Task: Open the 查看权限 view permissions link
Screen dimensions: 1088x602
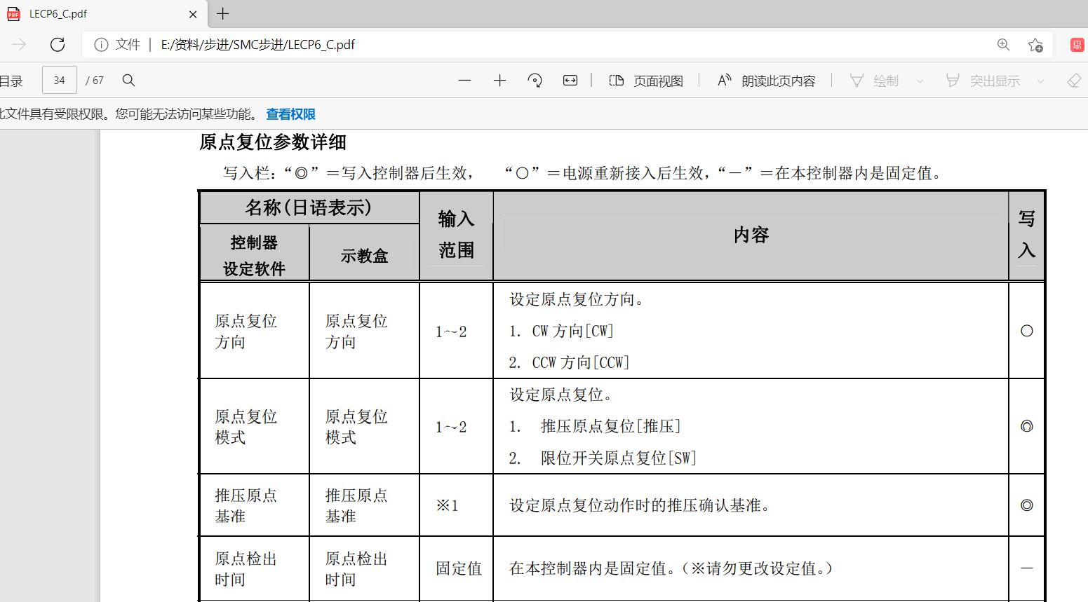Action: click(290, 114)
